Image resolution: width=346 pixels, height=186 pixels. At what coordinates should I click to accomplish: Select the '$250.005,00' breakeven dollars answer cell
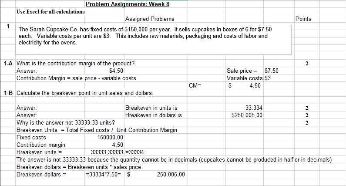pos(247,115)
